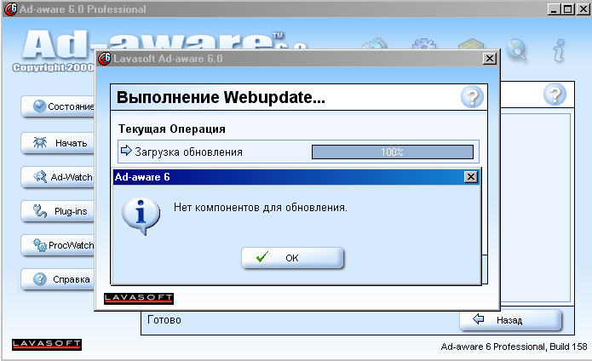Open the Состояние section in sidebar
Screen dimensions: 592x361
click(x=58, y=106)
